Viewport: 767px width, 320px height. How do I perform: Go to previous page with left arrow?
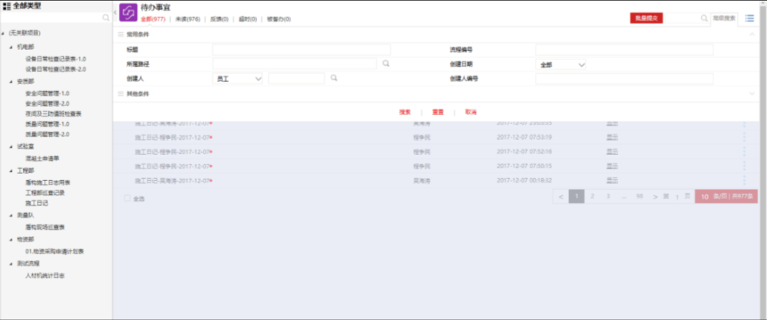click(561, 197)
